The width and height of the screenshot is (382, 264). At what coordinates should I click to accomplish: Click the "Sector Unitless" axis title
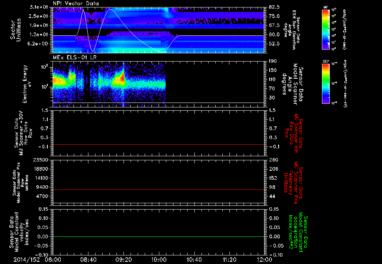(x=16, y=30)
